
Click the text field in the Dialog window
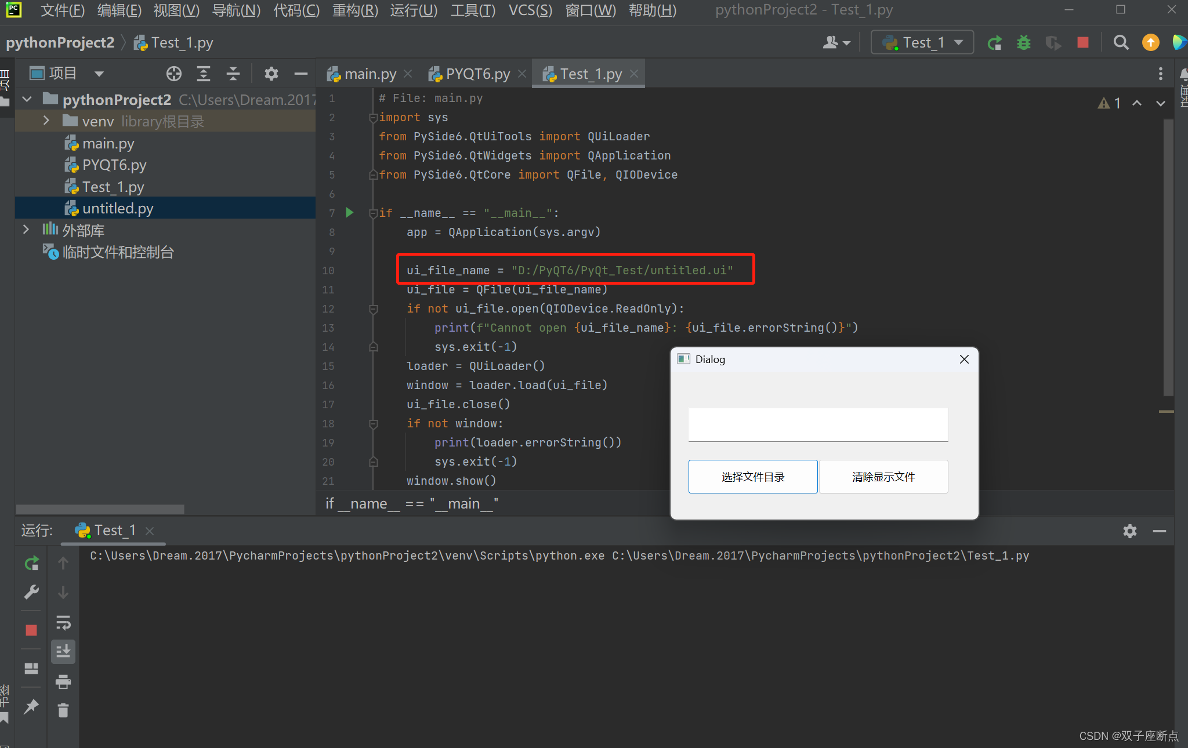click(x=817, y=424)
